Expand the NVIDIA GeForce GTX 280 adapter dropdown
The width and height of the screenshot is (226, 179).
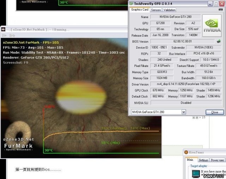pyautogui.click(x=184, y=112)
